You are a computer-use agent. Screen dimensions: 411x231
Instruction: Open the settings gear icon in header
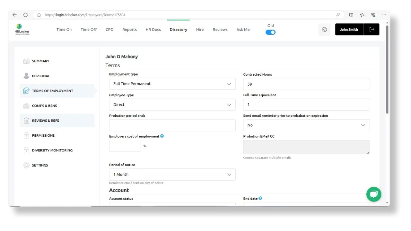(324, 30)
